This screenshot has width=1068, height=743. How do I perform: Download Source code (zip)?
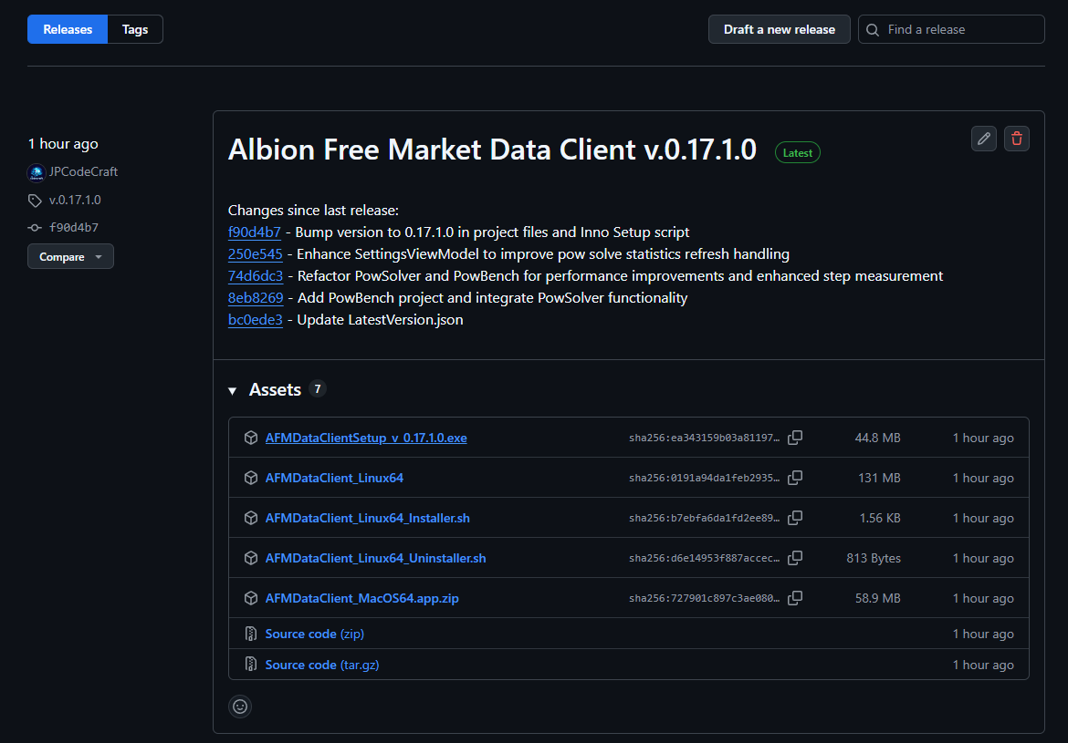314,634
